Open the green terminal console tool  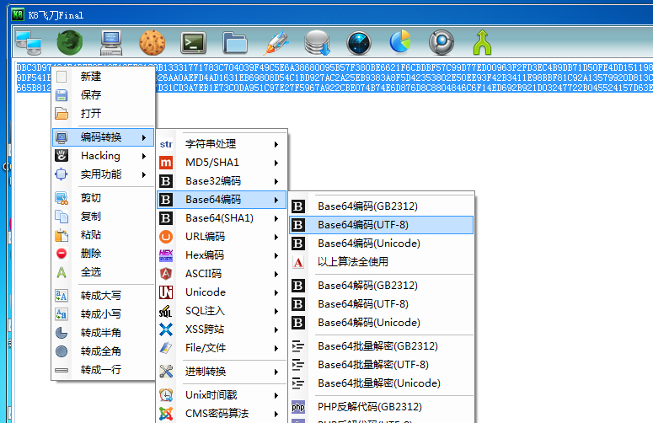[x=195, y=40]
